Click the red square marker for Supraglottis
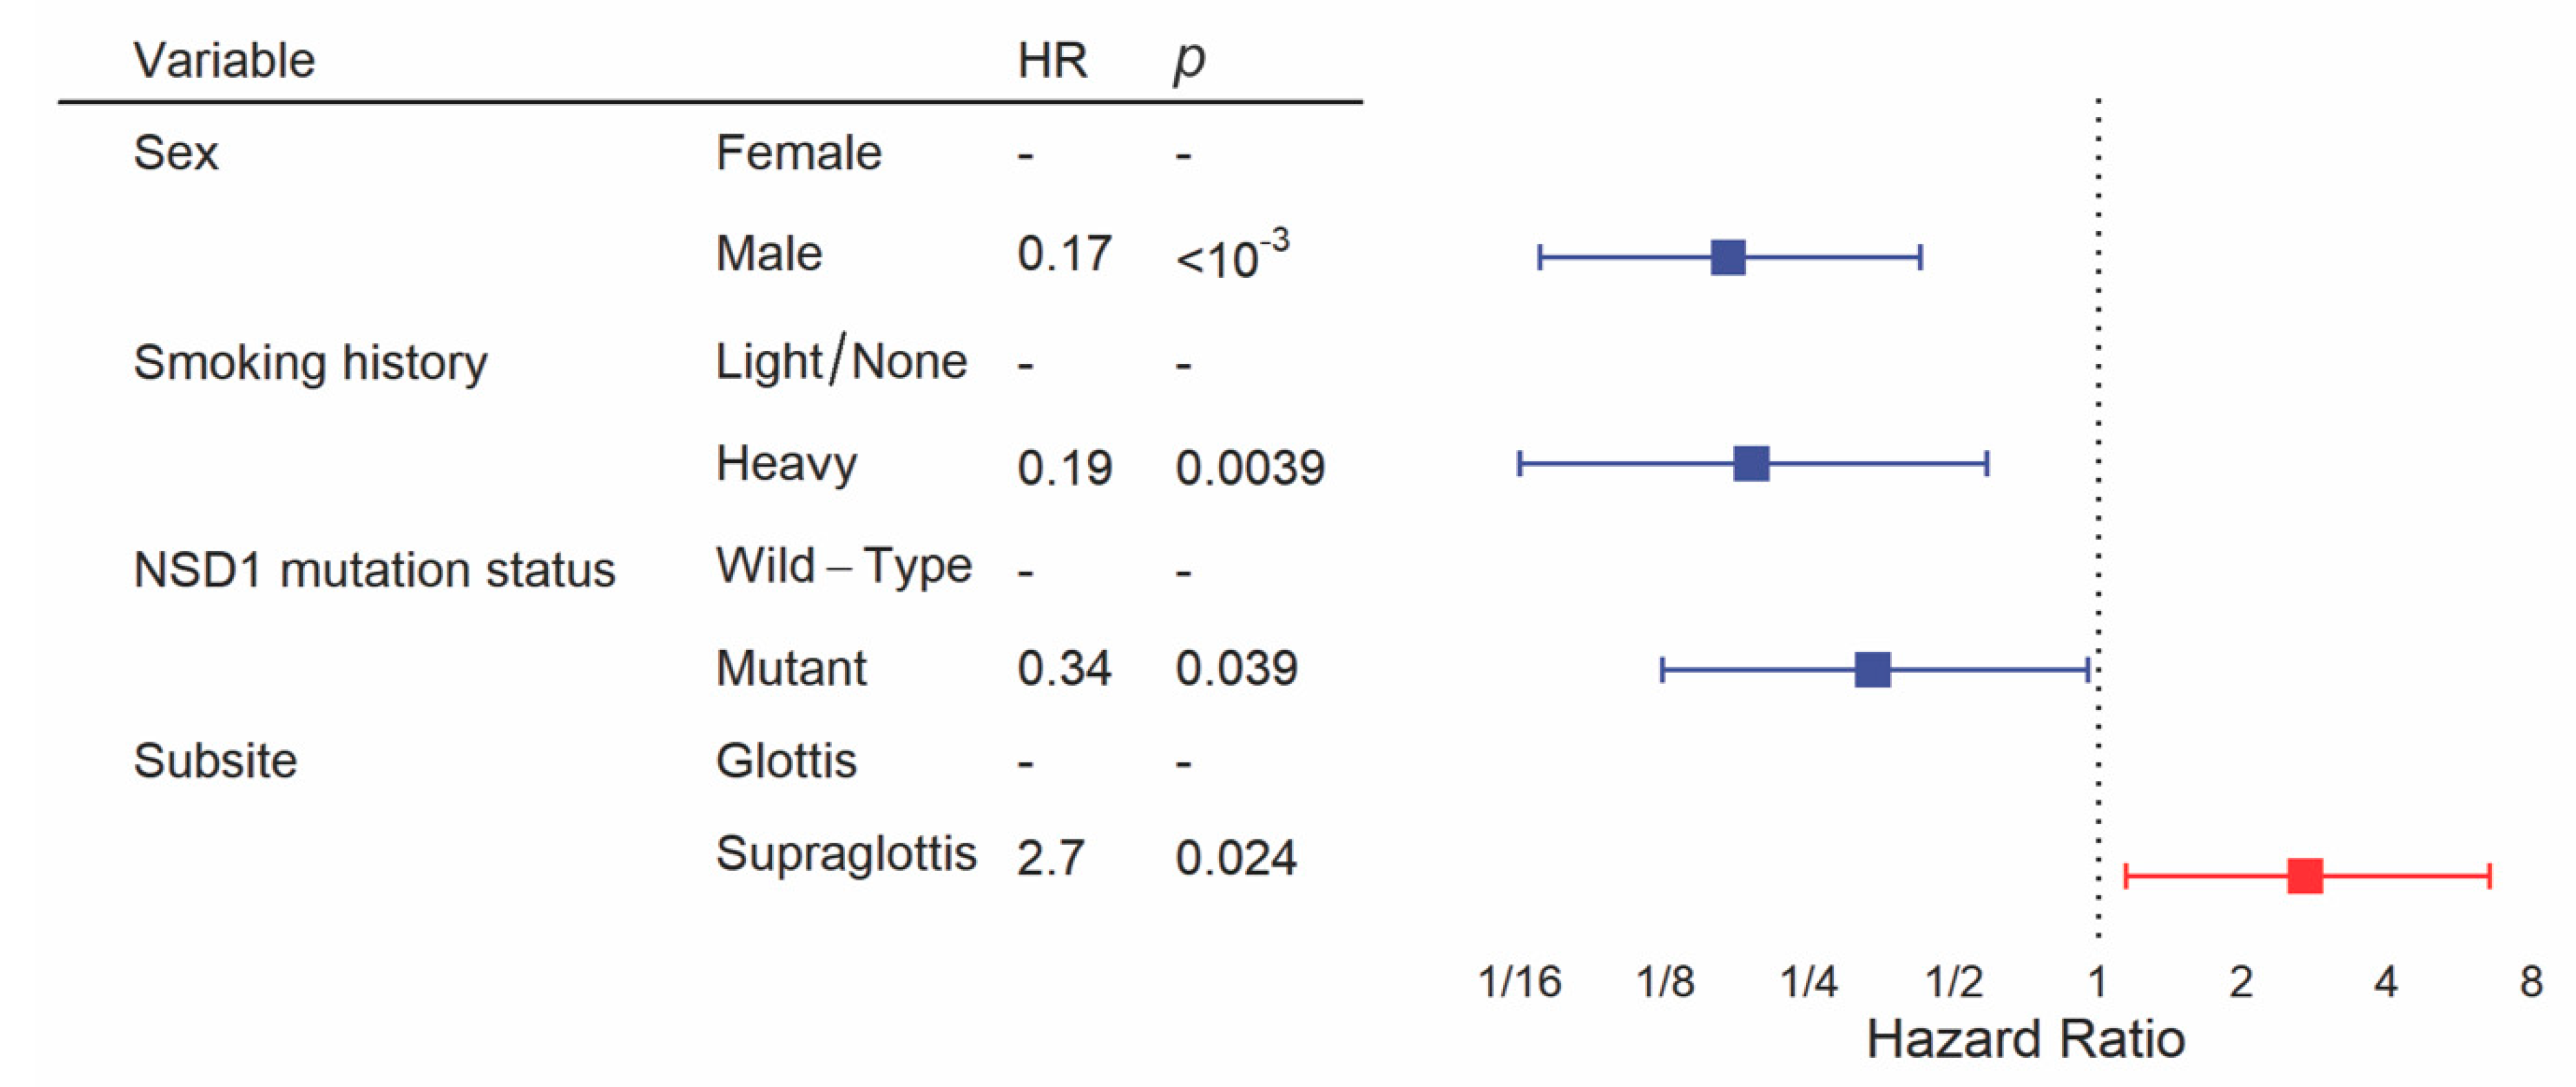 tap(2305, 876)
